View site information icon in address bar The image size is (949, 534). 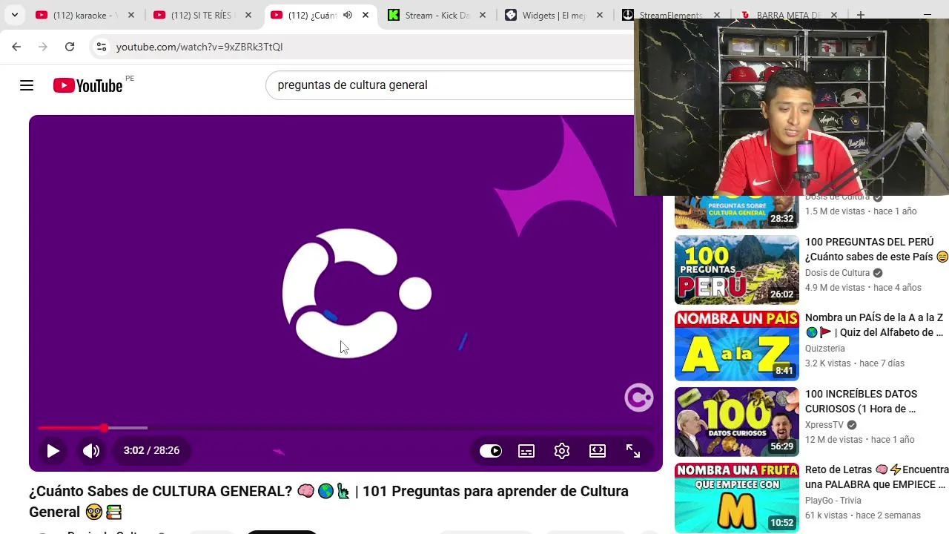(x=102, y=47)
